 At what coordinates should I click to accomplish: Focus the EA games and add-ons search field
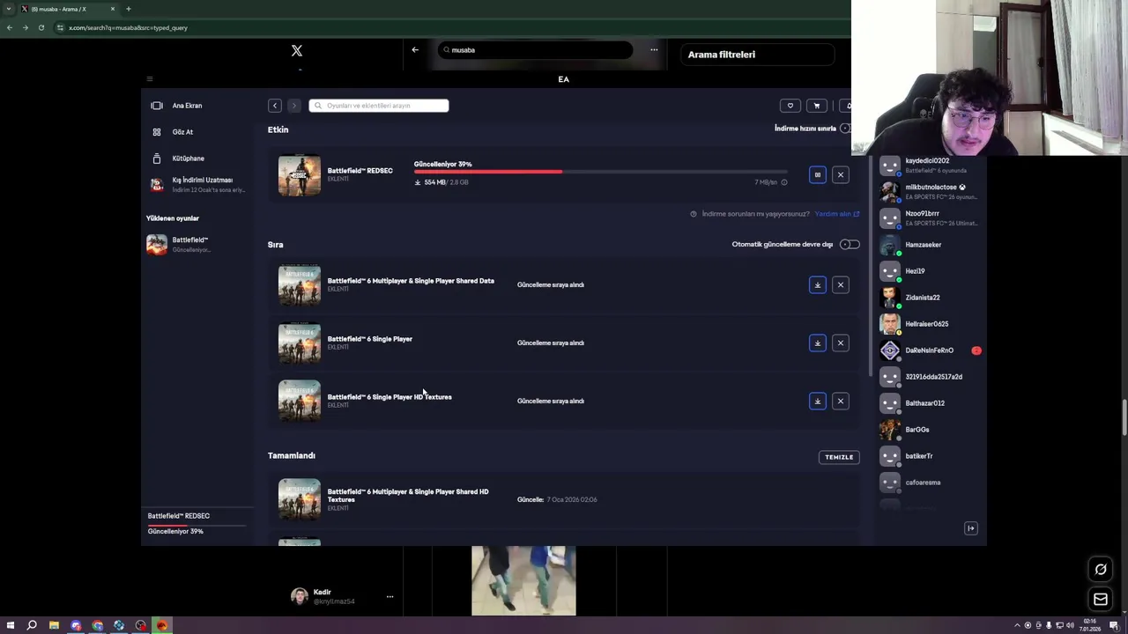(379, 106)
